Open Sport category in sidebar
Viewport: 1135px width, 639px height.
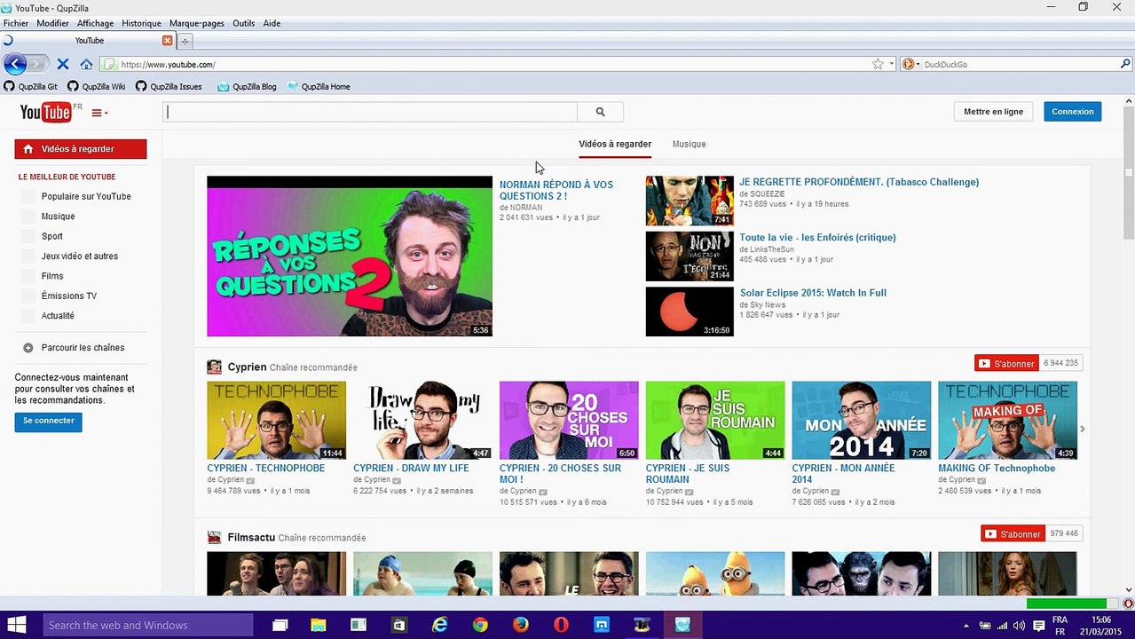point(52,236)
